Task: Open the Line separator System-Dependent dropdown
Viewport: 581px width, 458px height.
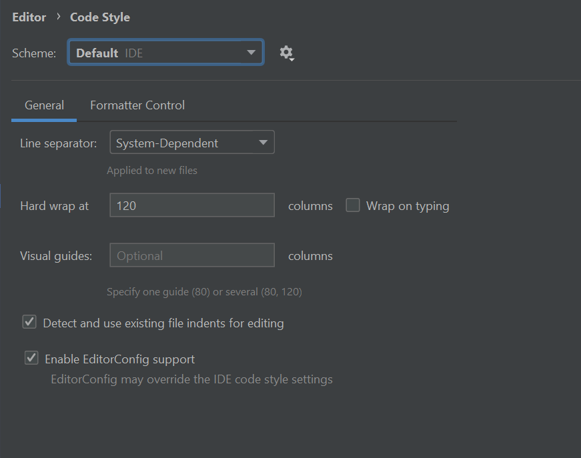Action: coord(191,143)
